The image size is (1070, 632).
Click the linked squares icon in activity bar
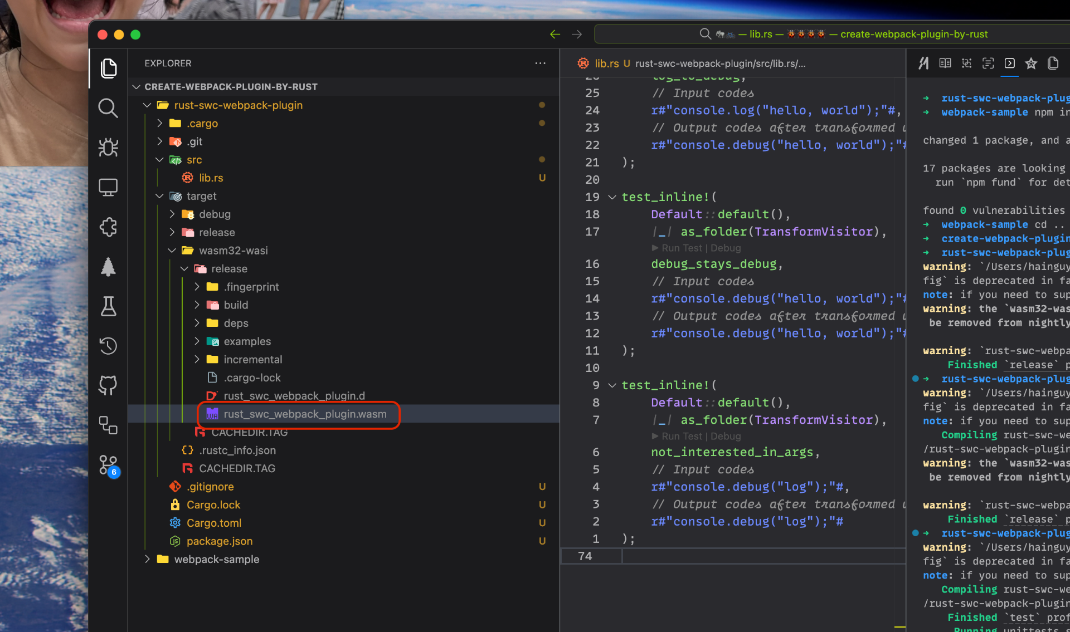point(108,425)
